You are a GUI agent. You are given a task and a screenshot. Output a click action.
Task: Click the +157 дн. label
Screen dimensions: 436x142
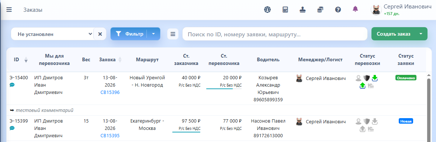[391, 14]
